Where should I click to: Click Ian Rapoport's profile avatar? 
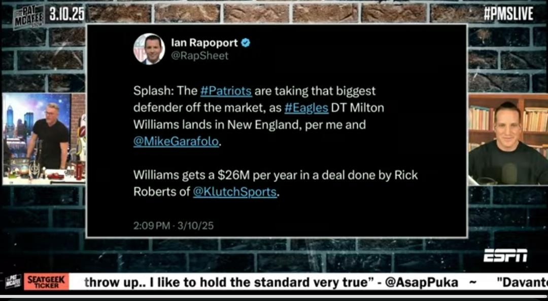[149, 49]
